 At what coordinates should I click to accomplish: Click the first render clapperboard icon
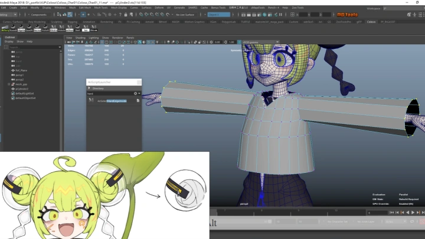pos(243,15)
